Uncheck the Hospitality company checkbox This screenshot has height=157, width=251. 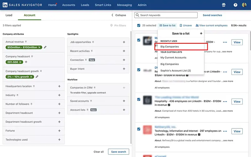point(139,99)
